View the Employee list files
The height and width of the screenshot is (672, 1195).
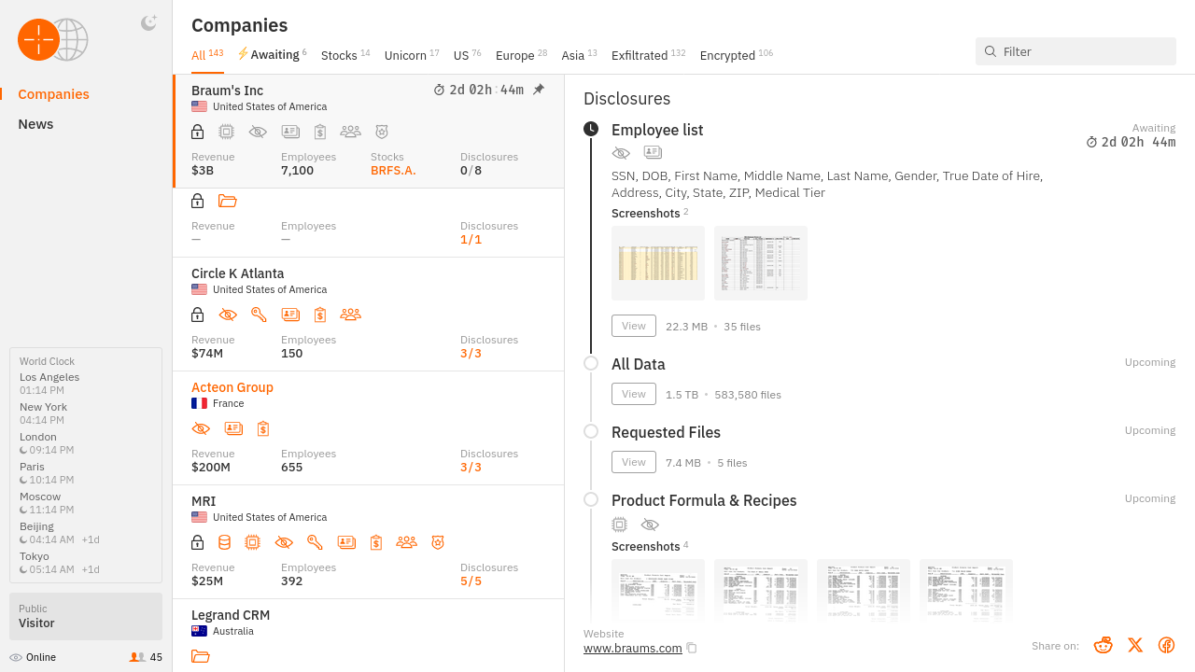coord(633,326)
